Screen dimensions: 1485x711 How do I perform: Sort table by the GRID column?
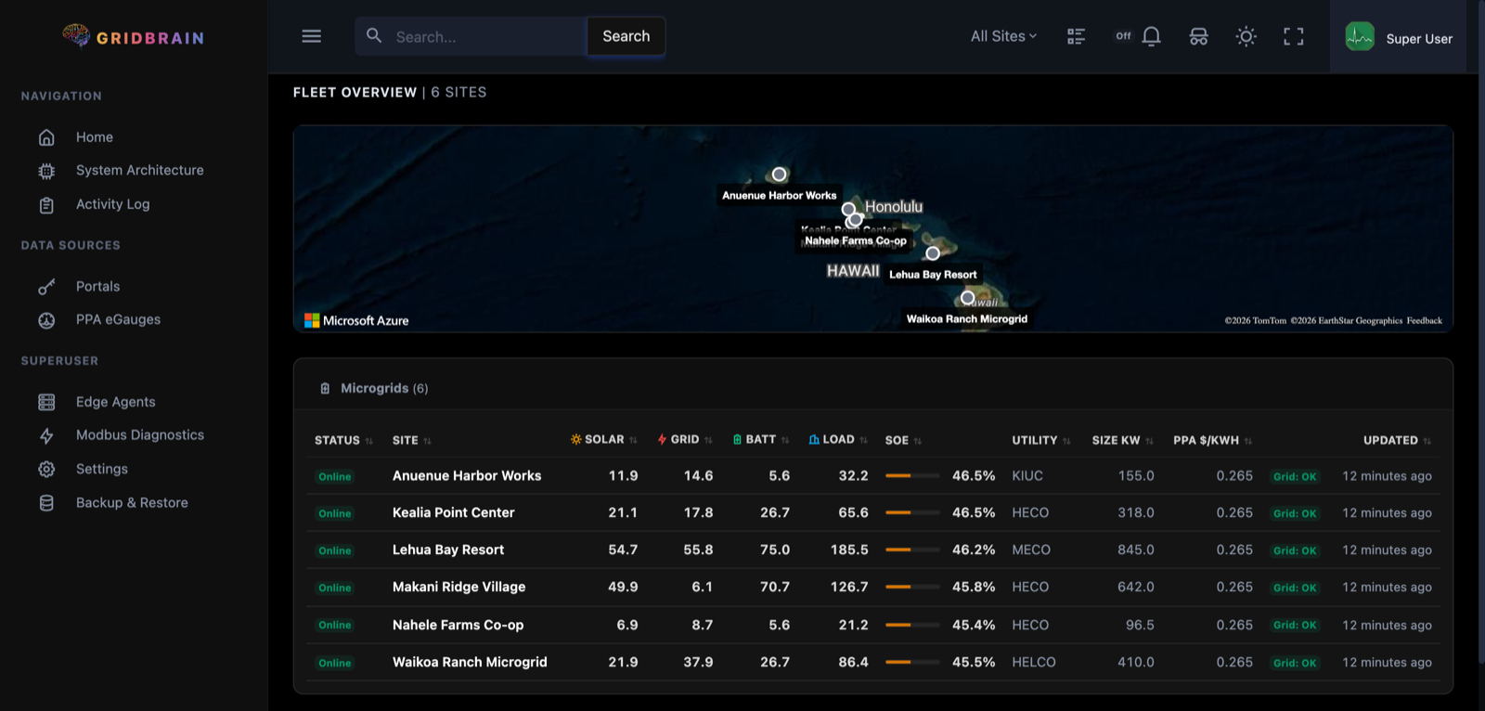pyautogui.click(x=685, y=440)
